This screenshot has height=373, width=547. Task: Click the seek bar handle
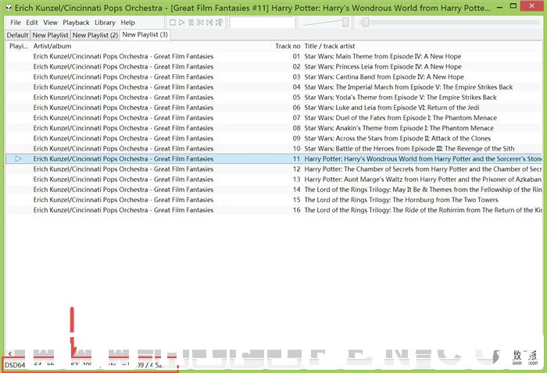(x=365, y=23)
